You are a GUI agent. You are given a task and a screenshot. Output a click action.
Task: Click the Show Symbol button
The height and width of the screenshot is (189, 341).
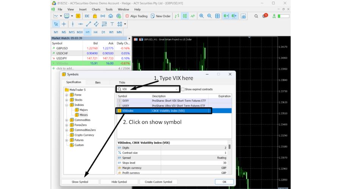click(80, 182)
